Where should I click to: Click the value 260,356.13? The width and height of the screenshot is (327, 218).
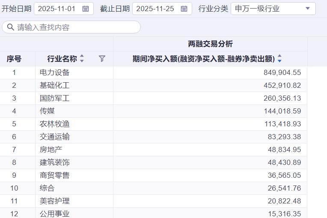282,98
